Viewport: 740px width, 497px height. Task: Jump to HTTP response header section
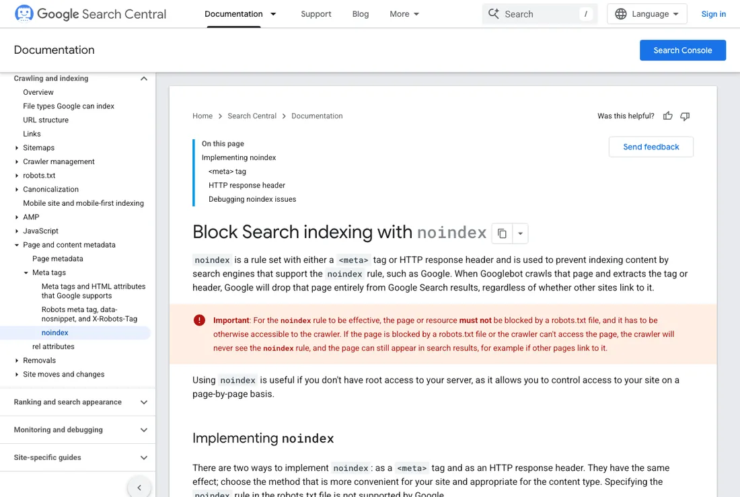pos(247,186)
